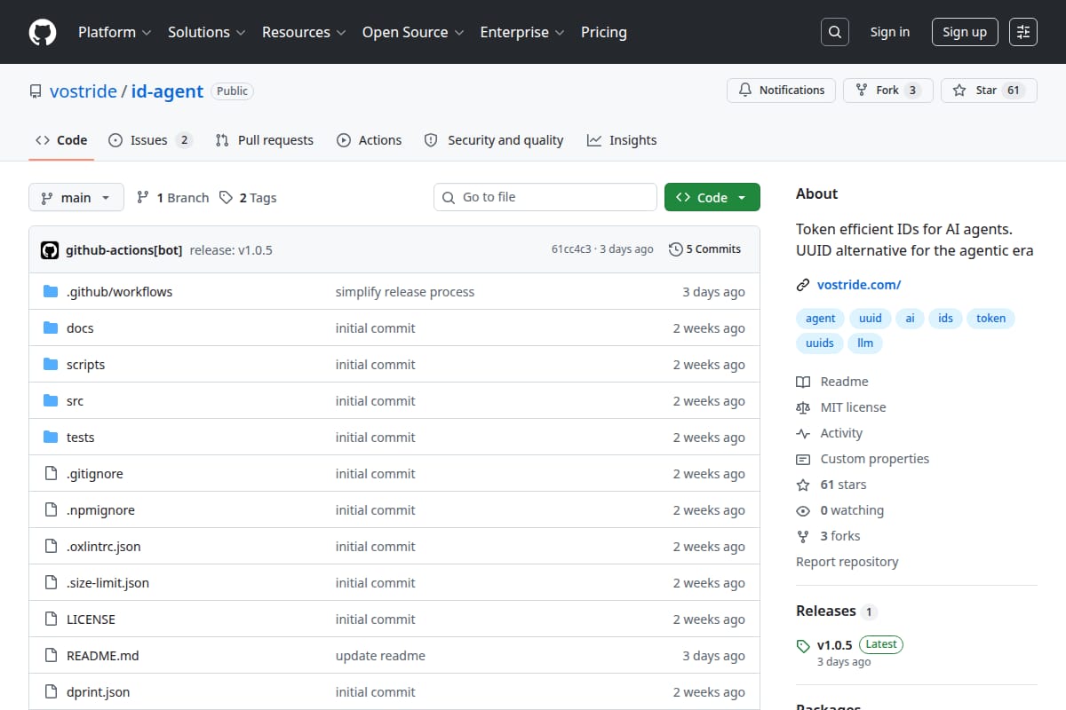Expand the Solutions menu
Screen dimensions: 1066x710
[x=205, y=32]
